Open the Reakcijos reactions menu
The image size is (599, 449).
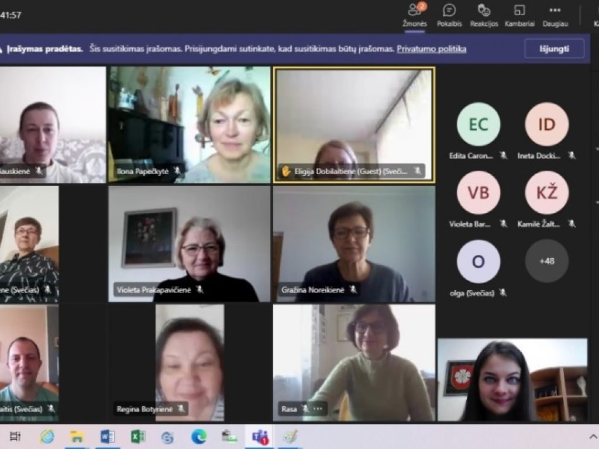[484, 15]
